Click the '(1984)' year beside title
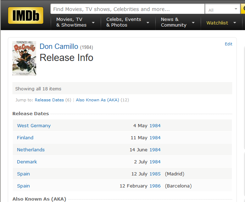Viewport: 245px width, 202px height. click(87, 47)
